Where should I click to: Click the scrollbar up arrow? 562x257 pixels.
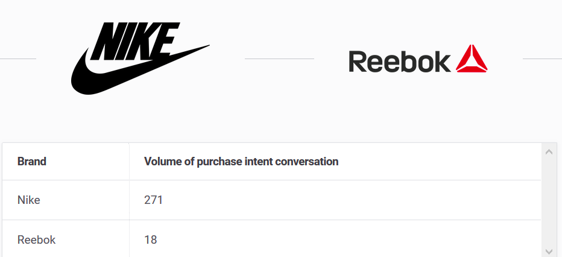click(x=549, y=152)
